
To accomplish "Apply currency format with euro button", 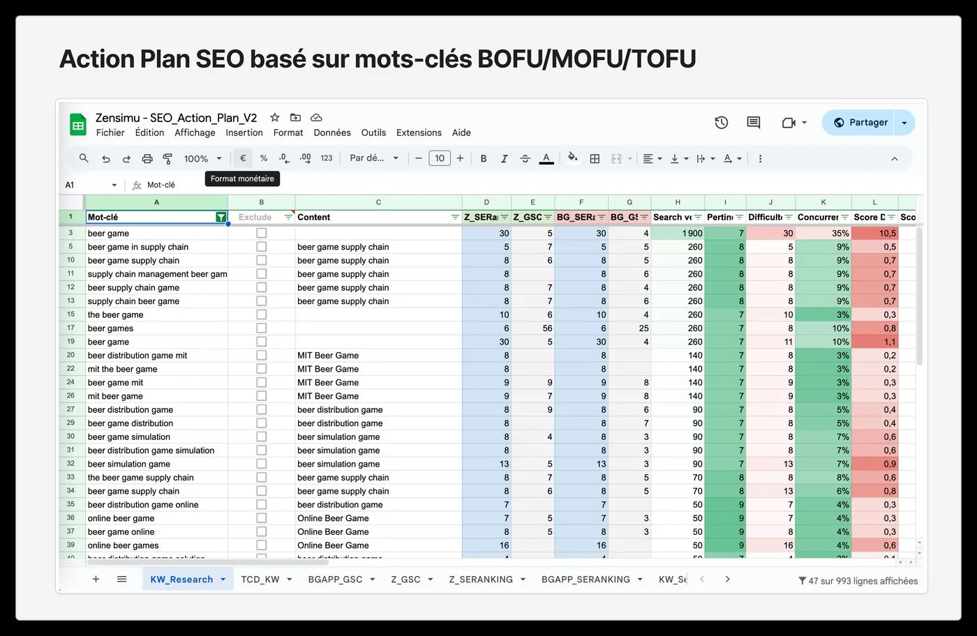I will (x=243, y=158).
